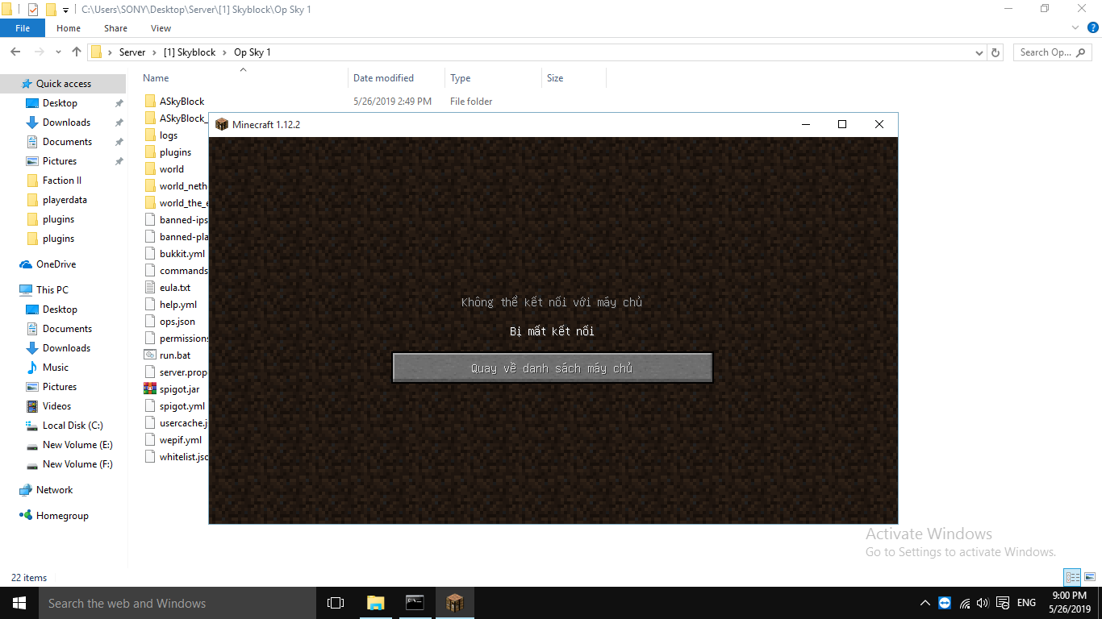Image resolution: width=1102 pixels, height=619 pixels.
Task: Refresh the Op Sky 1 folder view
Action: pyautogui.click(x=996, y=52)
